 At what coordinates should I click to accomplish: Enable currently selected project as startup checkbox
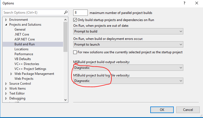coord(75,52)
